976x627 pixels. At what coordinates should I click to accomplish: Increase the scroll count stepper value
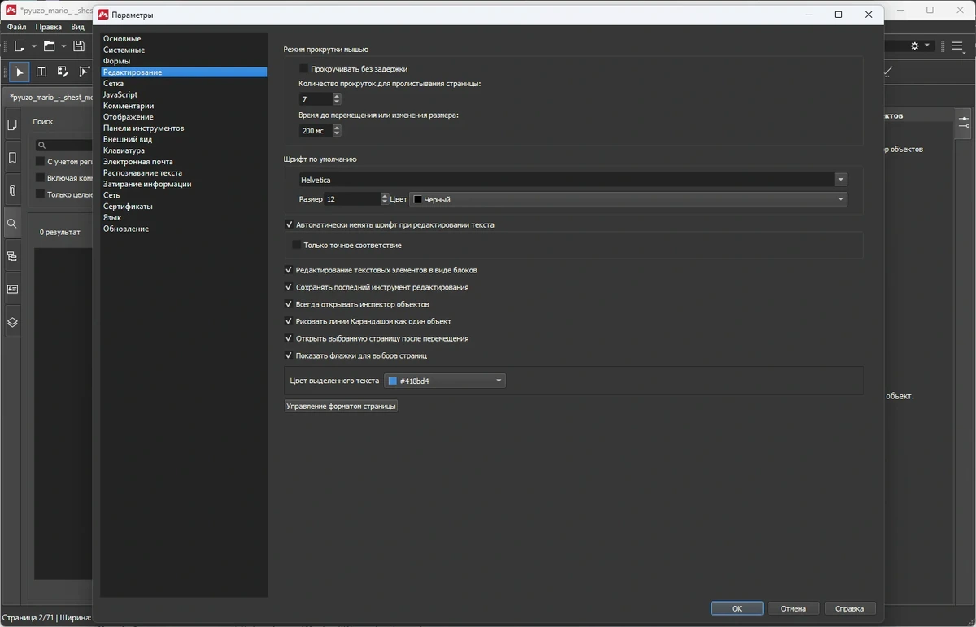[x=338, y=96]
